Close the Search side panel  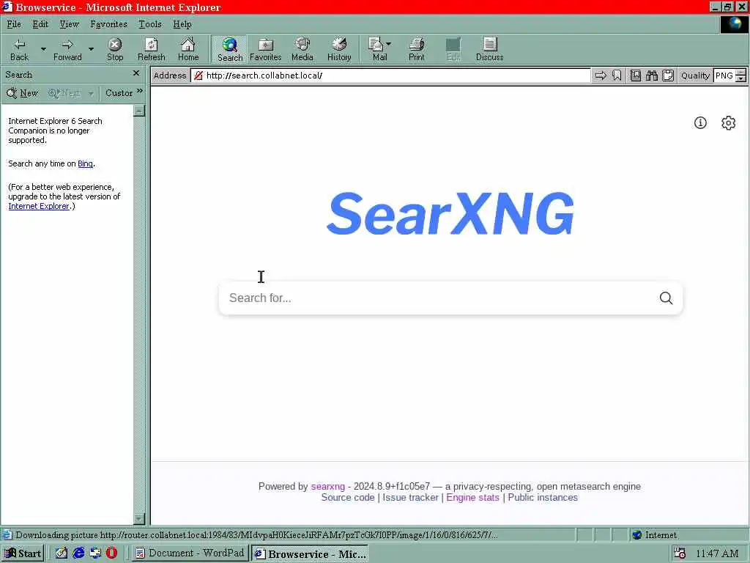[x=136, y=73]
